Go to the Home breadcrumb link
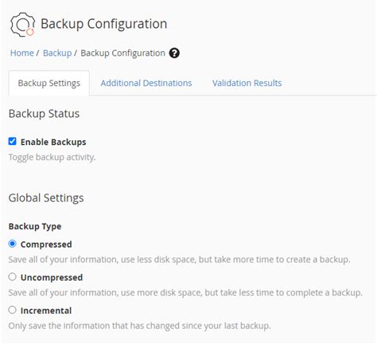377x345 pixels. point(22,53)
